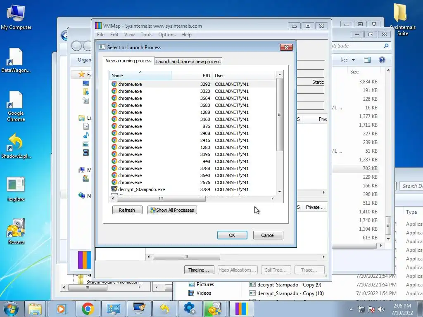Select decrypt_Stampado - Copy (9) file

[x=285, y=285]
